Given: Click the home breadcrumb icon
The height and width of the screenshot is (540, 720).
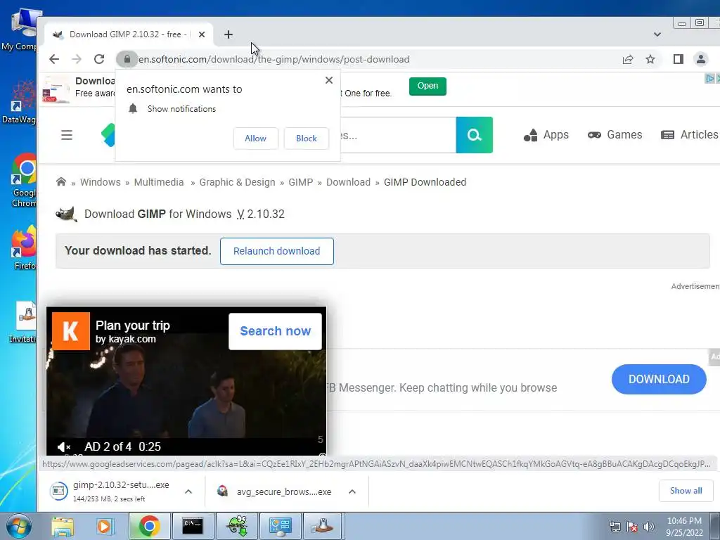Looking at the screenshot, I should click(x=61, y=182).
